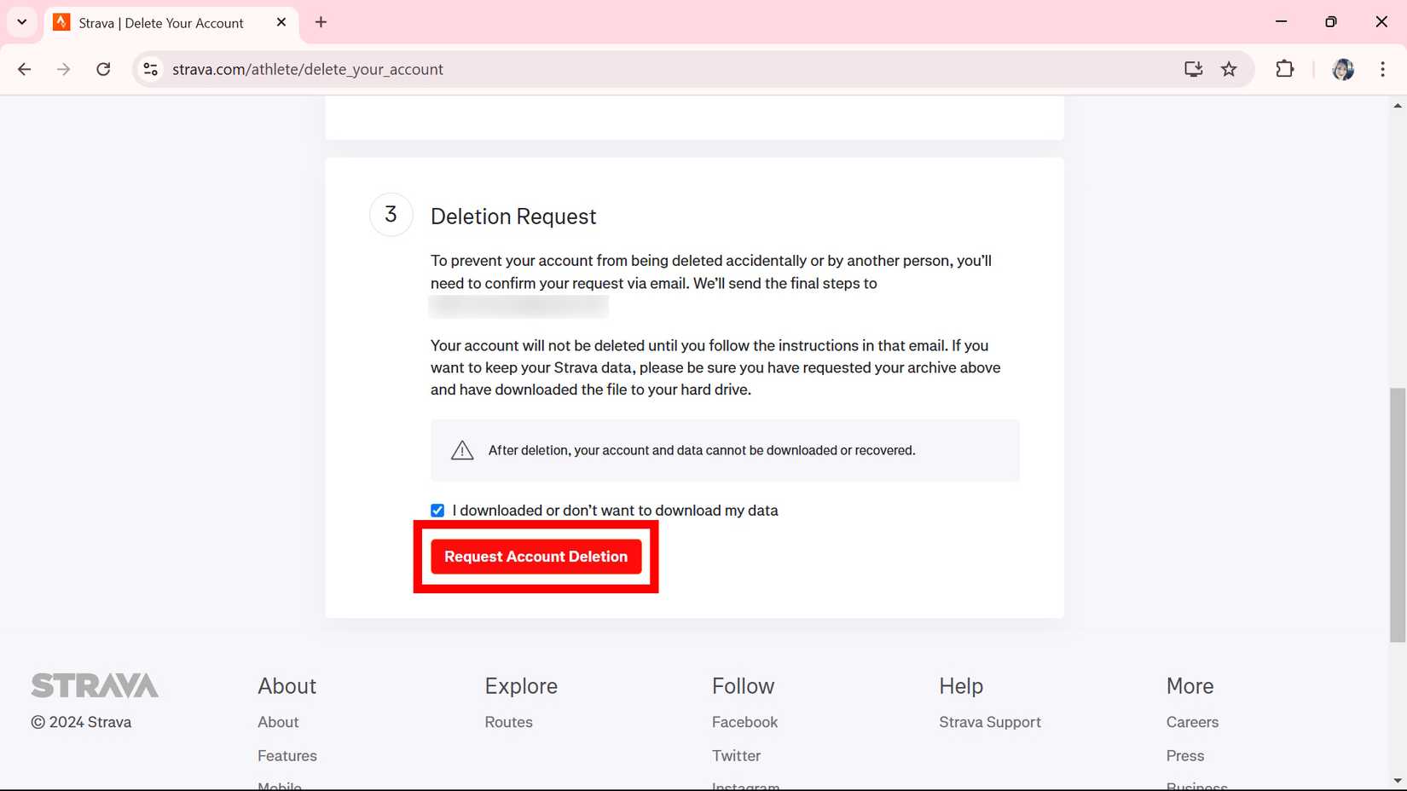Click the back navigation arrow

coord(24,69)
